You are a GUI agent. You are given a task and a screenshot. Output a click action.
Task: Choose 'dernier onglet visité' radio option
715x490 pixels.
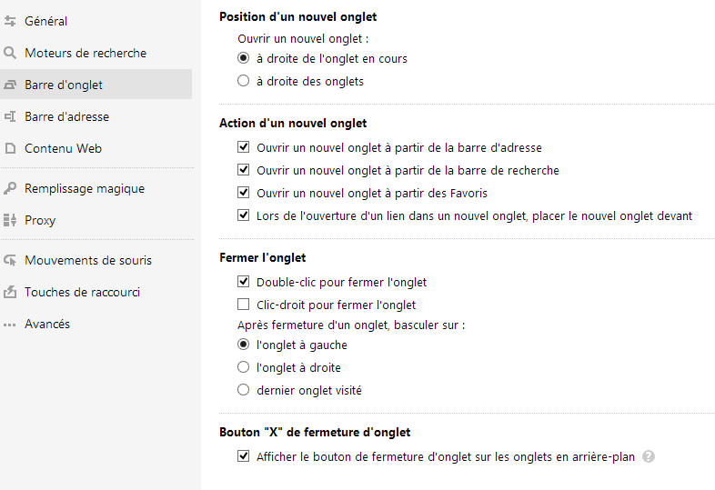coord(244,390)
